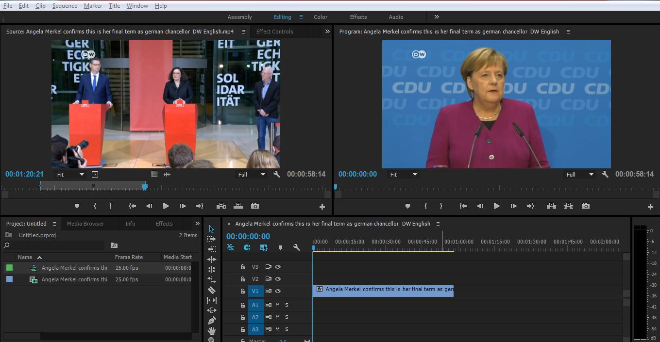660x342 pixels.
Task: Switch to the Effect Controls tab
Action: tap(275, 32)
